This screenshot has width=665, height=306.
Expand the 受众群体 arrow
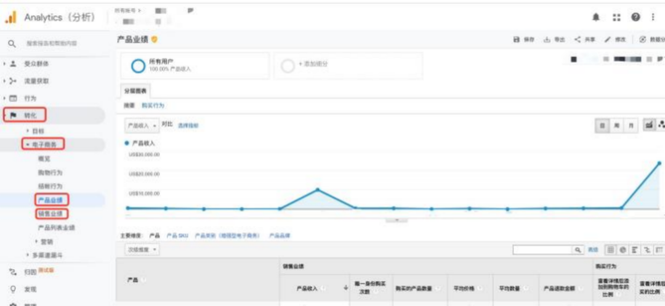click(x=5, y=64)
